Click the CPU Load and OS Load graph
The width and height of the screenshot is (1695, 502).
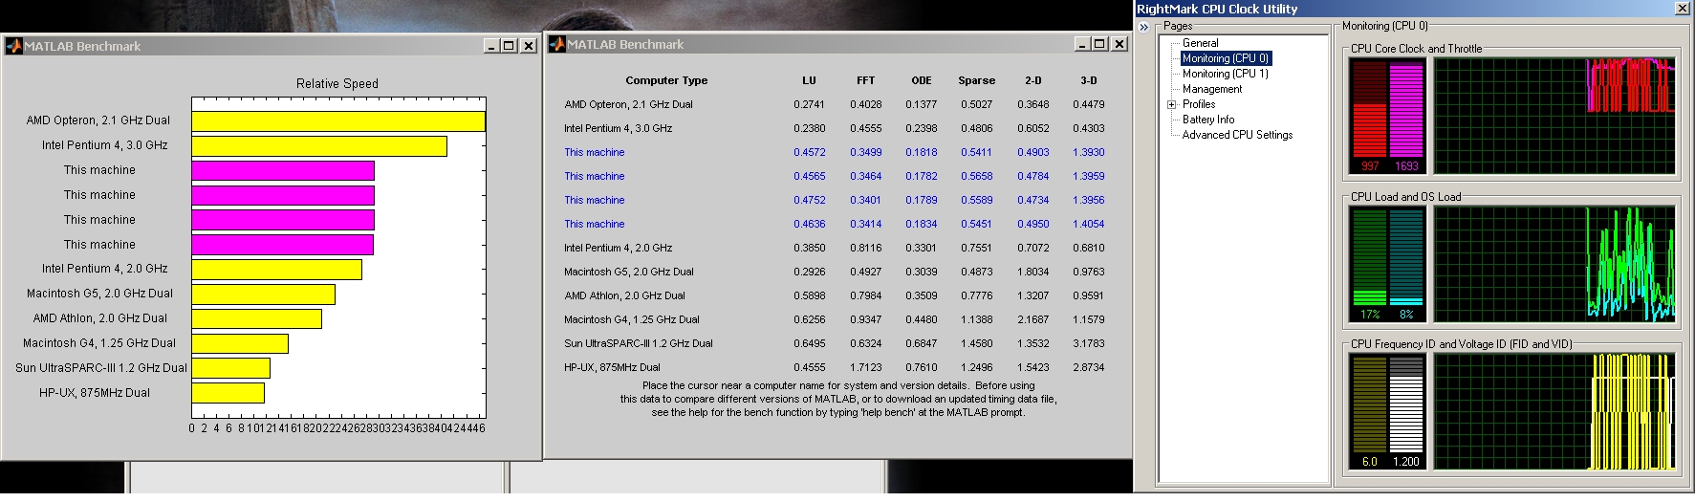(1554, 264)
